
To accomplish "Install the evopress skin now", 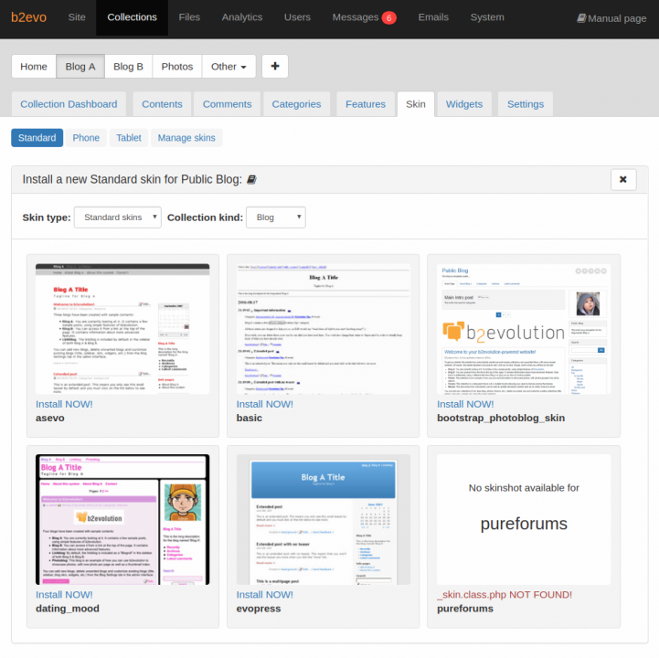I will pos(265,595).
